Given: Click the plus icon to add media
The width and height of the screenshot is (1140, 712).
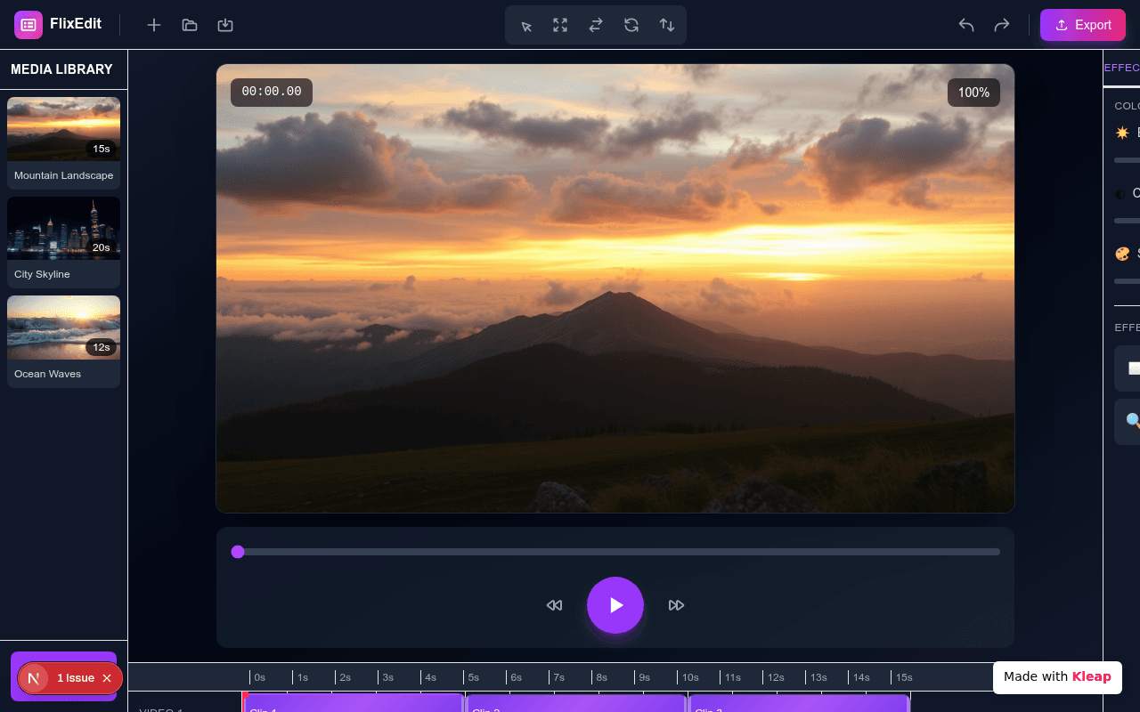Looking at the screenshot, I should (154, 25).
